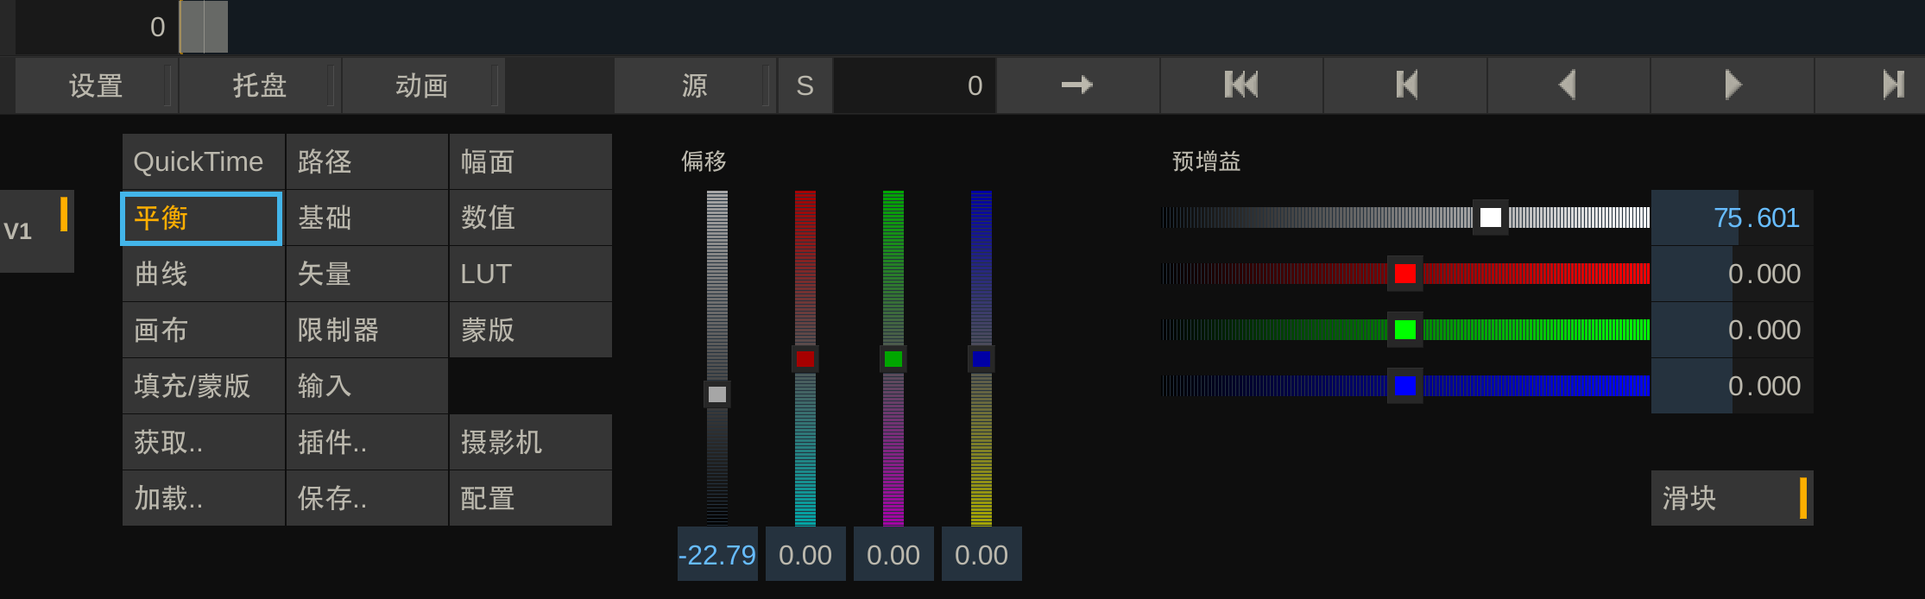
Task: Click the grey master offset slider handle
Action: [x=717, y=394]
